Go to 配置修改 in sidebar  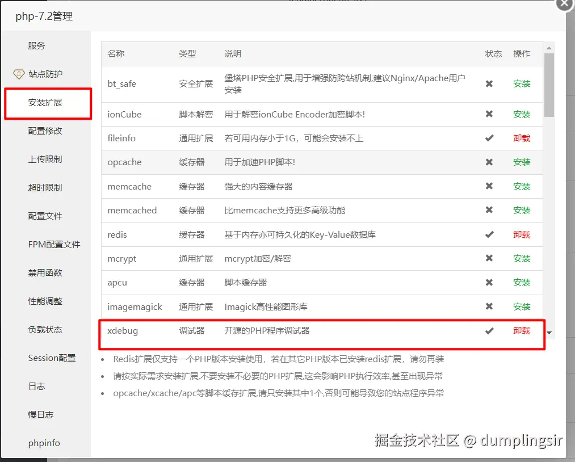click(x=45, y=131)
